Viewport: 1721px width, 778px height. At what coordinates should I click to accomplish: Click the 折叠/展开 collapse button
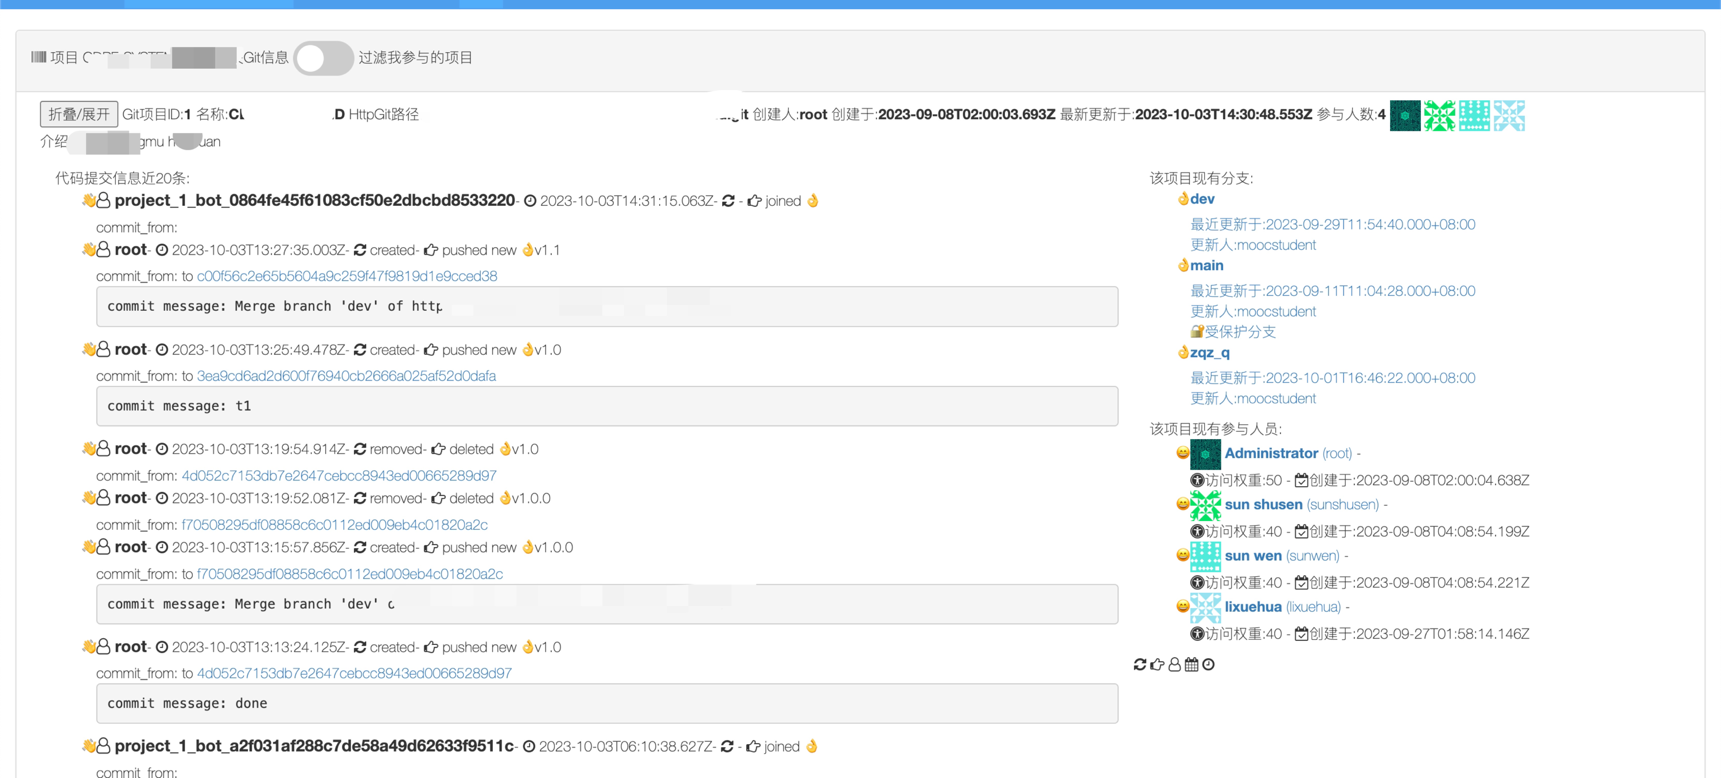pyautogui.click(x=79, y=114)
